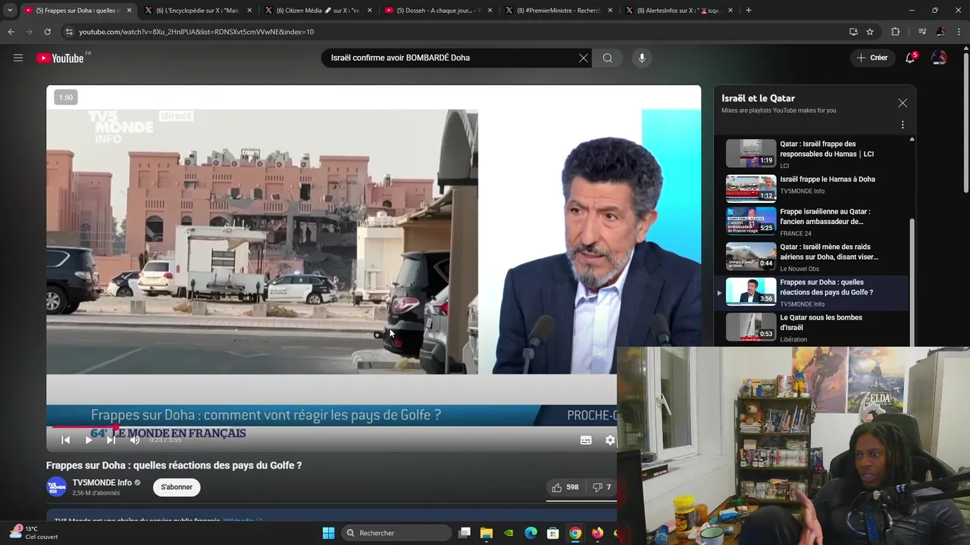Open Firefox from the taskbar
This screenshot has width=970, height=545.
coord(598,533)
